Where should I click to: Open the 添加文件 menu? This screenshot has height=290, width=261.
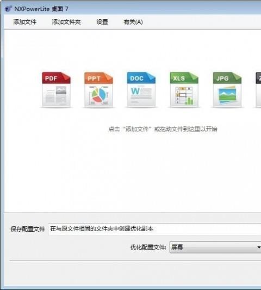point(24,22)
